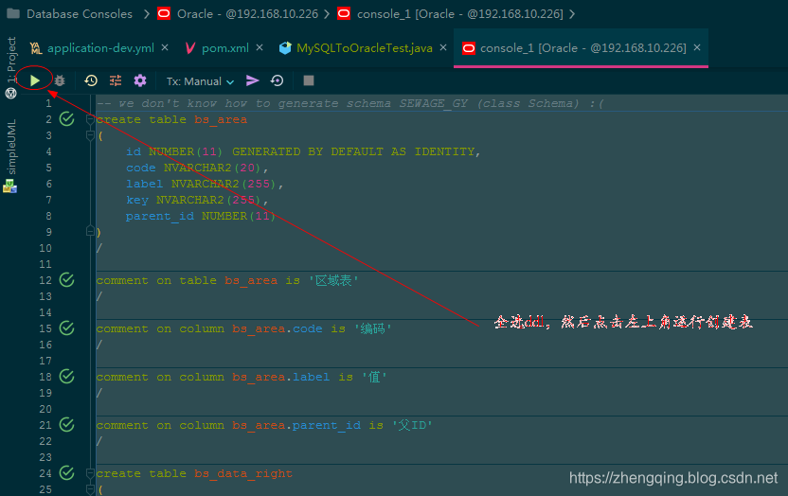Click 'create table bs_data_right' on line 24
Viewport: 788px width, 496px height.
194,473
